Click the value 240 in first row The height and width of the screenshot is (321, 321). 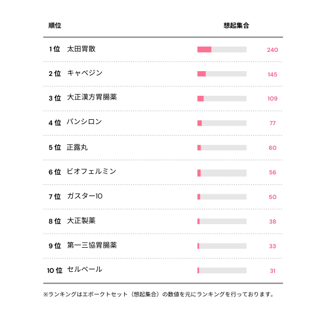click(272, 50)
